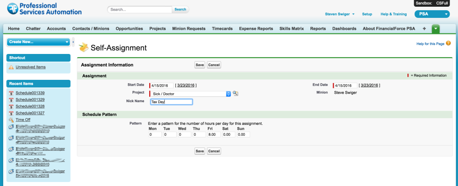Click the Mon hours field
458x186 pixels.
coord(155,134)
